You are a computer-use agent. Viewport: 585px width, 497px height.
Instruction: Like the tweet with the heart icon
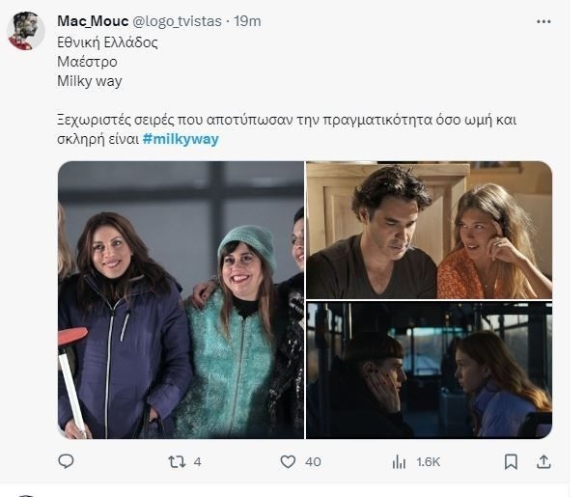(286, 462)
